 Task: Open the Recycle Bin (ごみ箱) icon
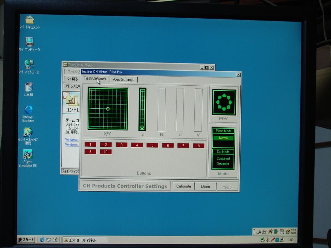(x=29, y=87)
